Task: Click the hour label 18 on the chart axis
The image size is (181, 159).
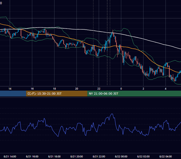Action: (x=54, y=89)
